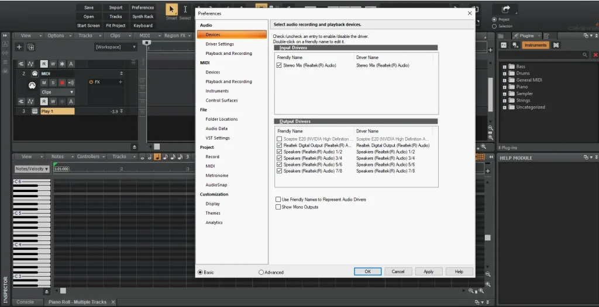Click the Apply button

coord(429,271)
